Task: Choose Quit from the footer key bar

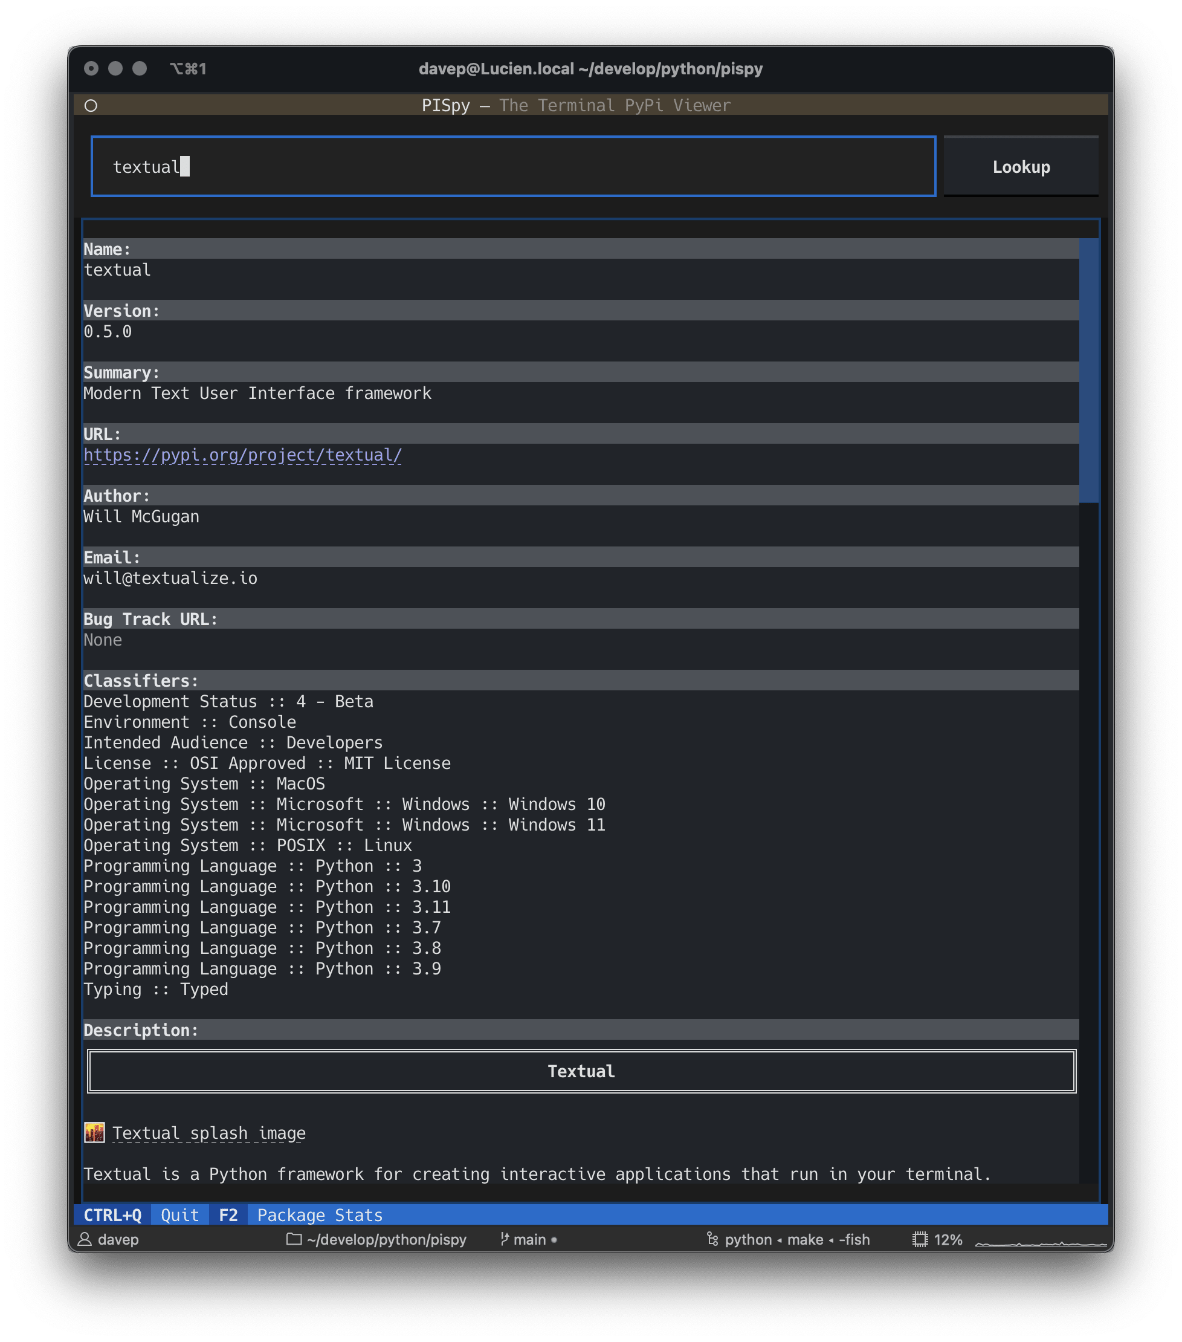Action: click(x=179, y=1214)
